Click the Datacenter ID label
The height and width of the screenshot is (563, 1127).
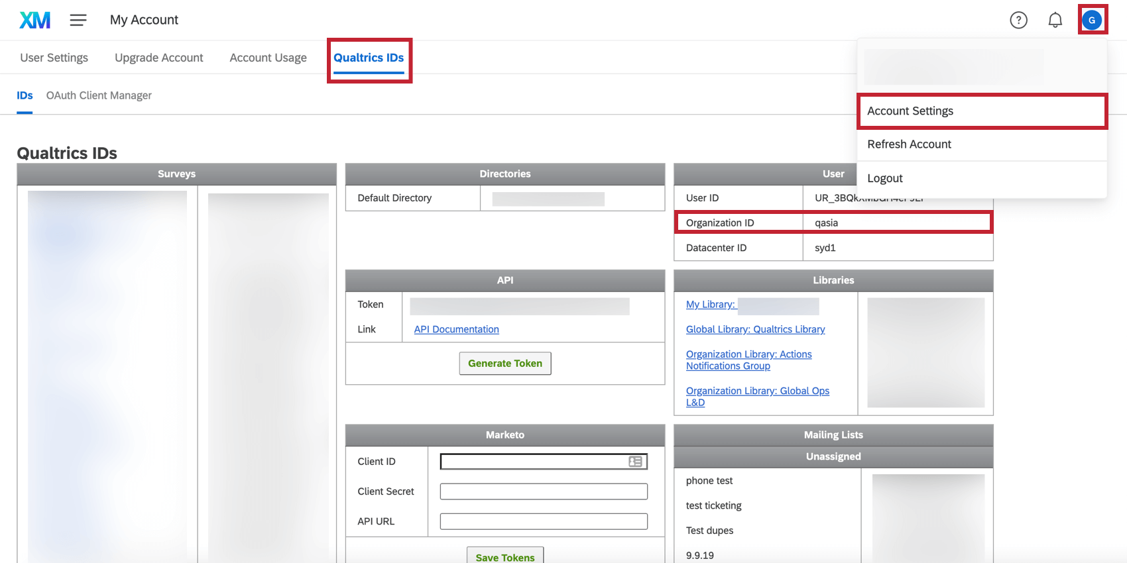716,248
